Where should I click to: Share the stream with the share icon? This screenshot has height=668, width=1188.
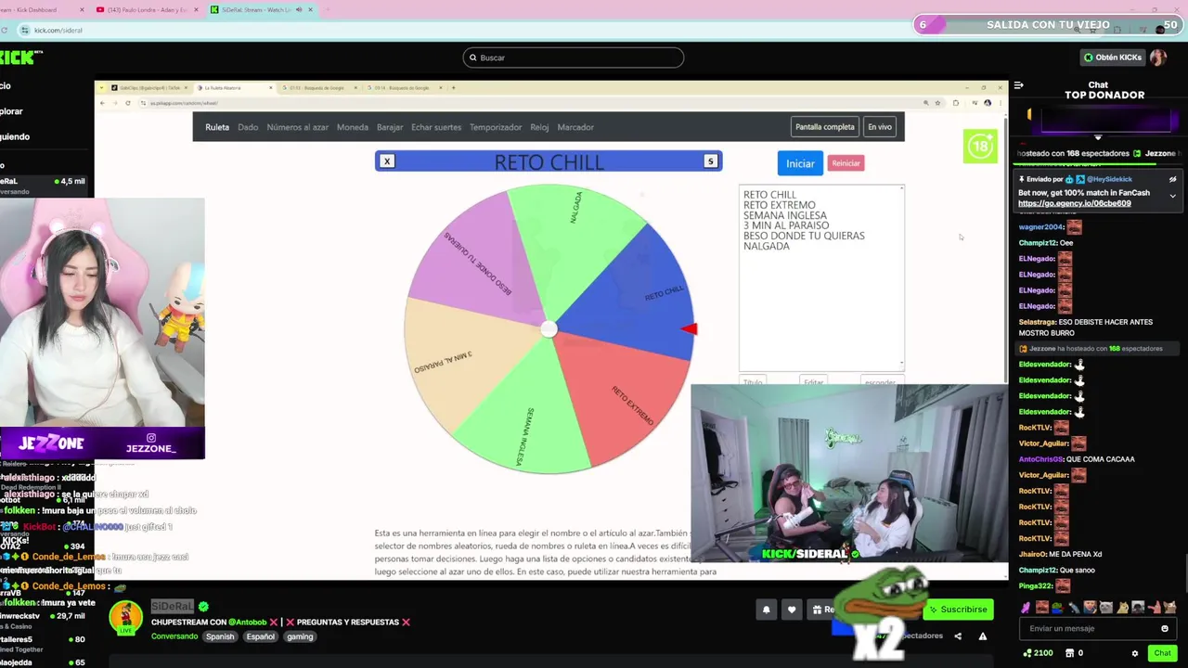point(958,636)
